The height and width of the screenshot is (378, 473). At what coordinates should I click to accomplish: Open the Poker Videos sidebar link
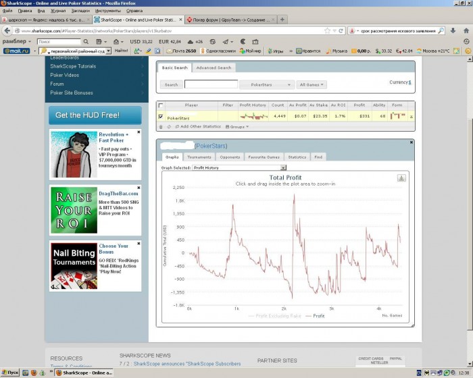[x=65, y=75]
